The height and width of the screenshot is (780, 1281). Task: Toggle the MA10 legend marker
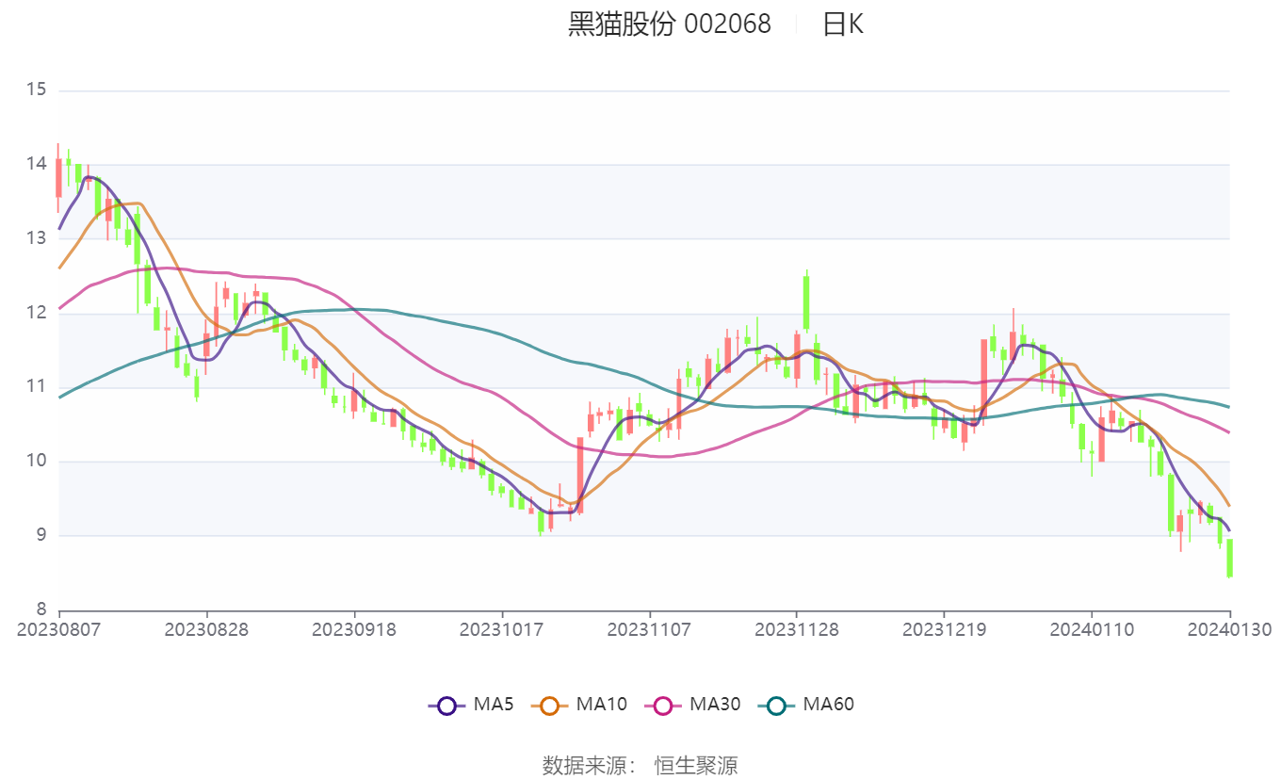550,705
